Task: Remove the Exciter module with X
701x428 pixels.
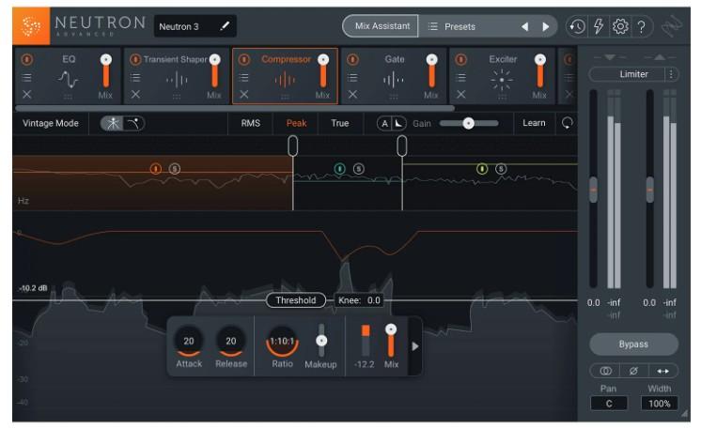Action: [461, 94]
